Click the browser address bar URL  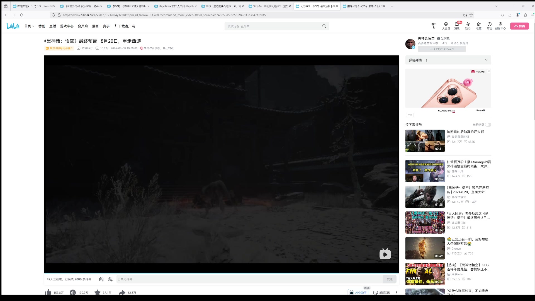click(x=164, y=15)
